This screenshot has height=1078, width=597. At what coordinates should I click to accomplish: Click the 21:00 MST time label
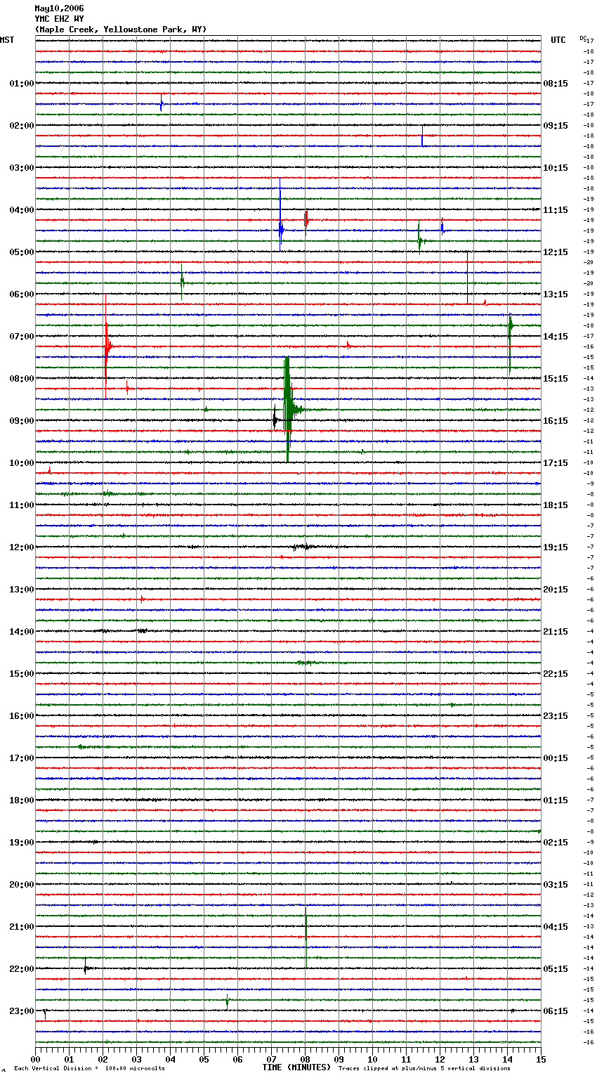click(22, 927)
